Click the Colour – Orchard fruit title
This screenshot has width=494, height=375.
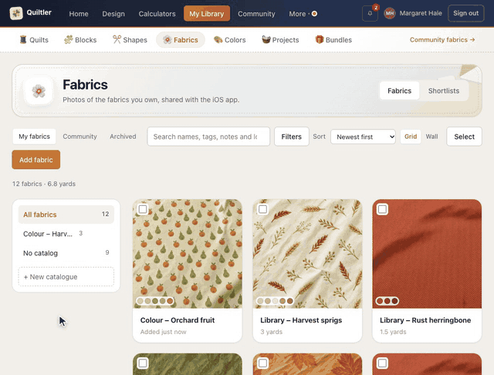(x=178, y=320)
